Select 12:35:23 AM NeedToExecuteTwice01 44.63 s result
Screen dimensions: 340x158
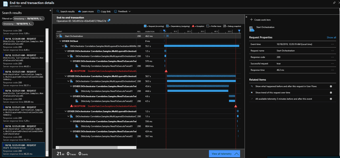tap(23, 61)
